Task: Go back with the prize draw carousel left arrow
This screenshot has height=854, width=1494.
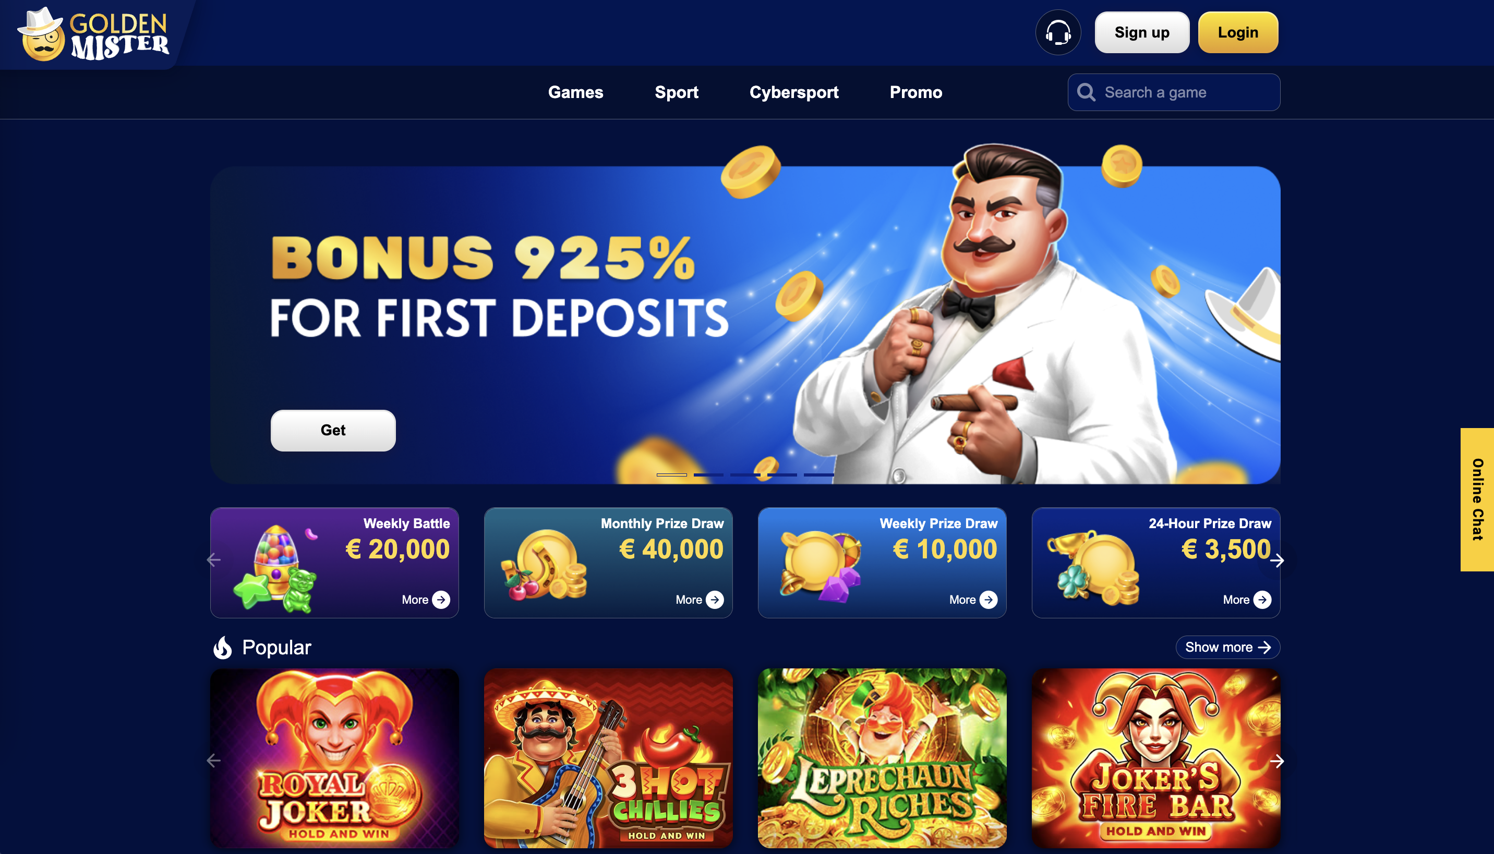Action: [x=213, y=560]
